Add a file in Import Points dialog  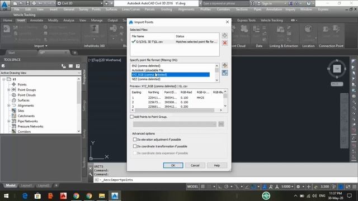pyautogui.click(x=225, y=36)
